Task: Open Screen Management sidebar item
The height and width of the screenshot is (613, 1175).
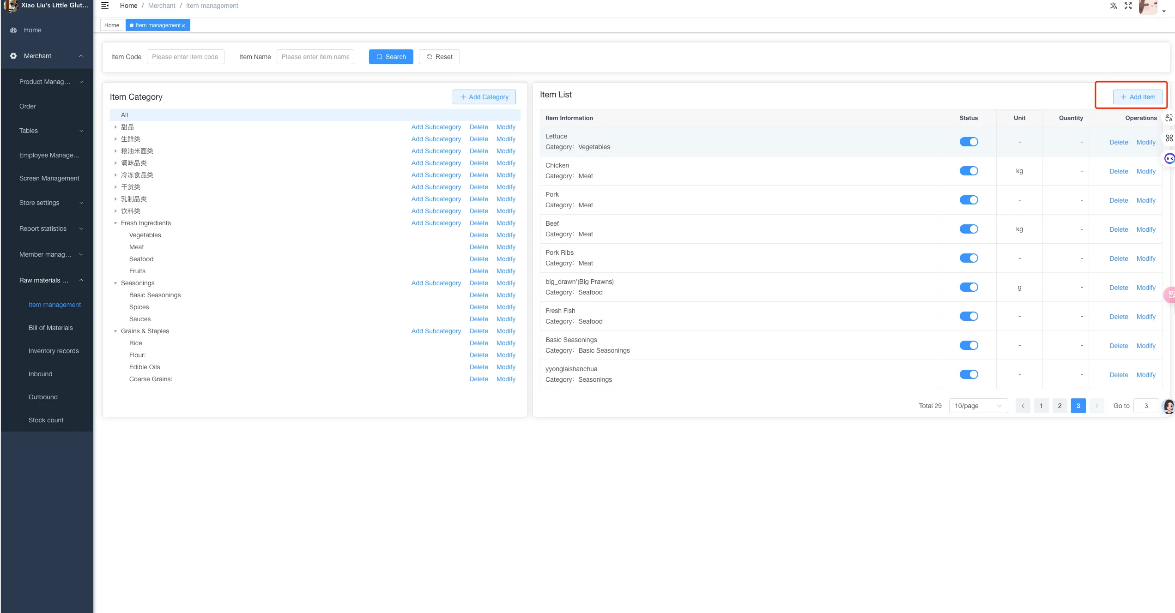Action: pos(49,178)
